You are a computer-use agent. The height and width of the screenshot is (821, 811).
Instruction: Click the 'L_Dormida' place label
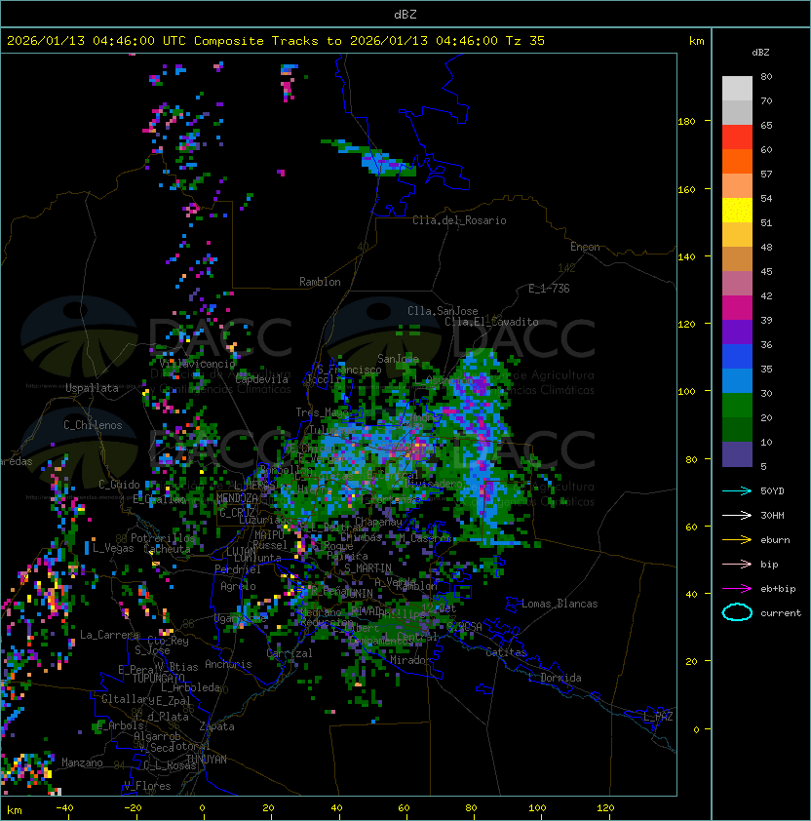coord(555,678)
